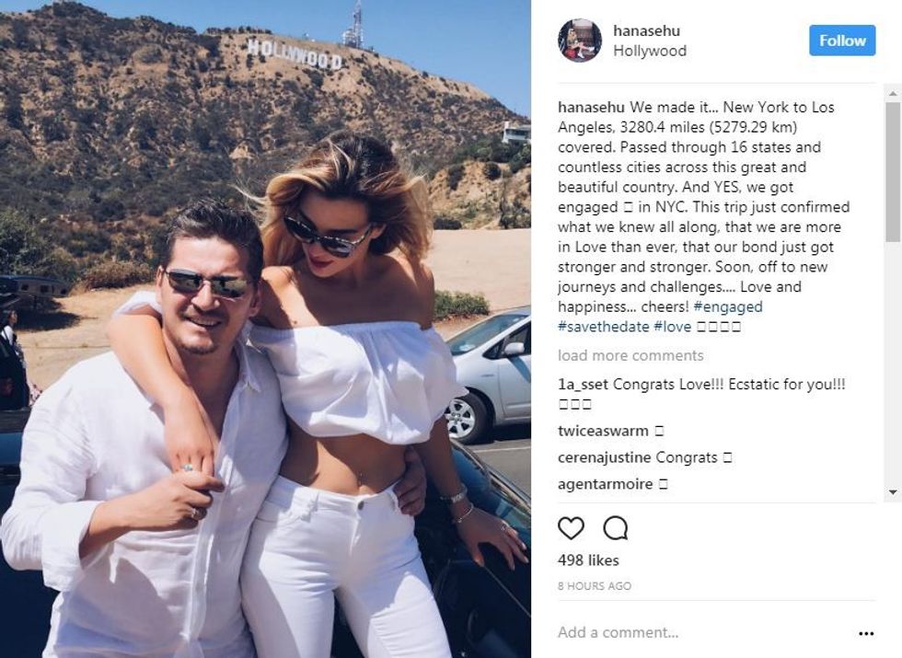Open hanasehu username in post header
Viewport: 902px width, 658px height.
[646, 30]
